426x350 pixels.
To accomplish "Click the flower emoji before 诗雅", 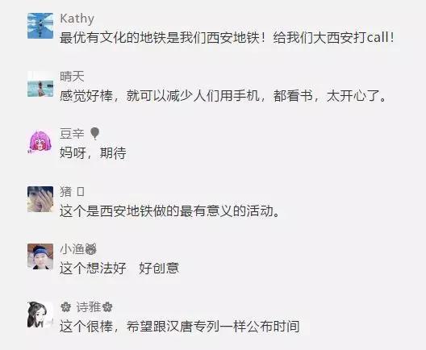I will (65, 307).
